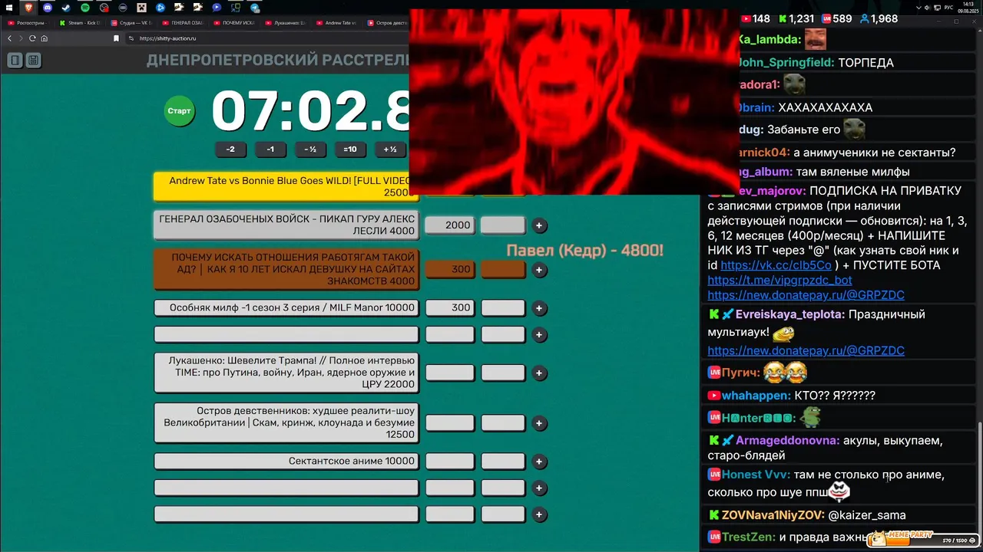Open Discord from the taskbar
This screenshot has height=552, width=983.
48,7
